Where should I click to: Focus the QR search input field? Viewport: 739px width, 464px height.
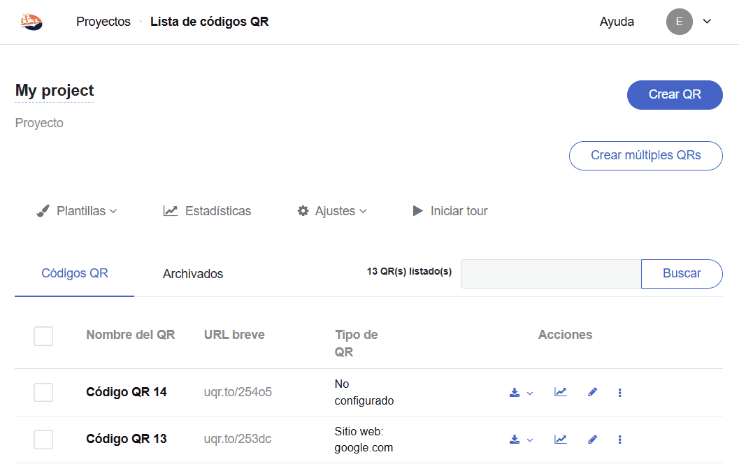coord(551,274)
